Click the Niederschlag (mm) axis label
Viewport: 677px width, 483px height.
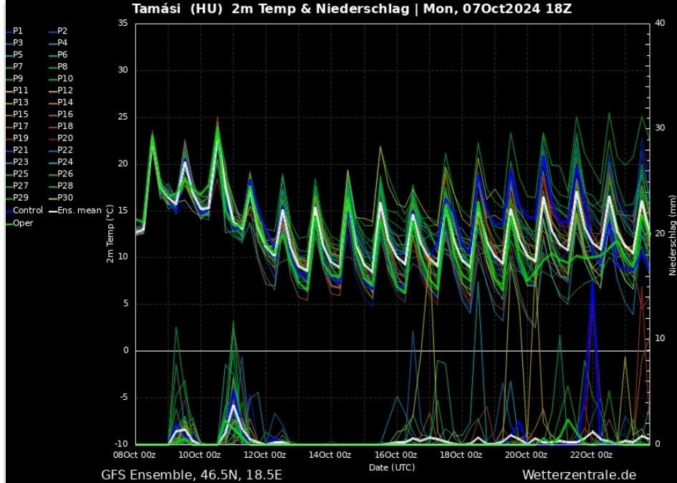tap(672, 234)
